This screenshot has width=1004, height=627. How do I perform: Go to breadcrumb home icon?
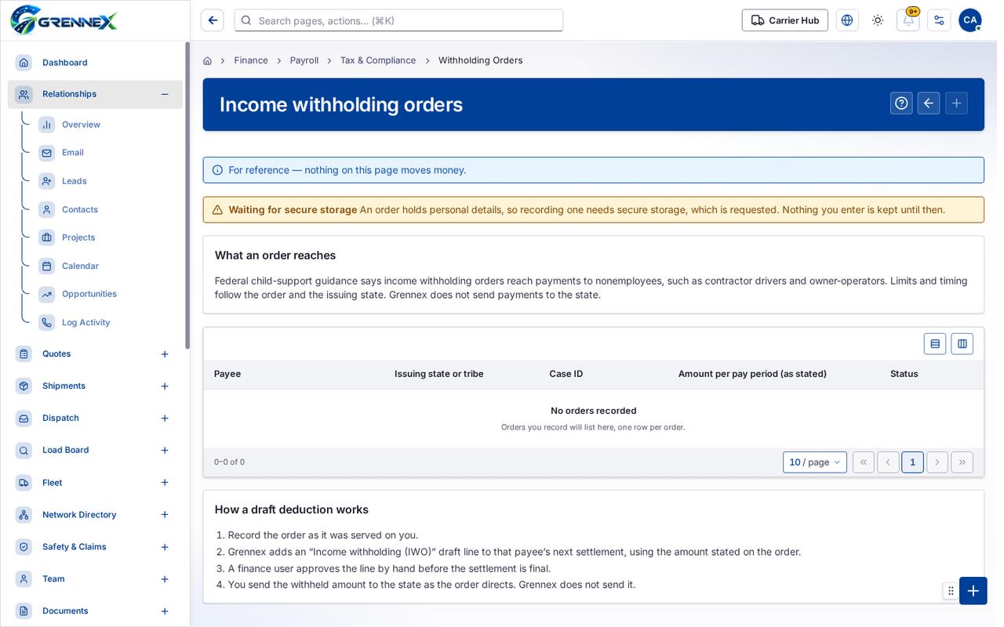[207, 60]
